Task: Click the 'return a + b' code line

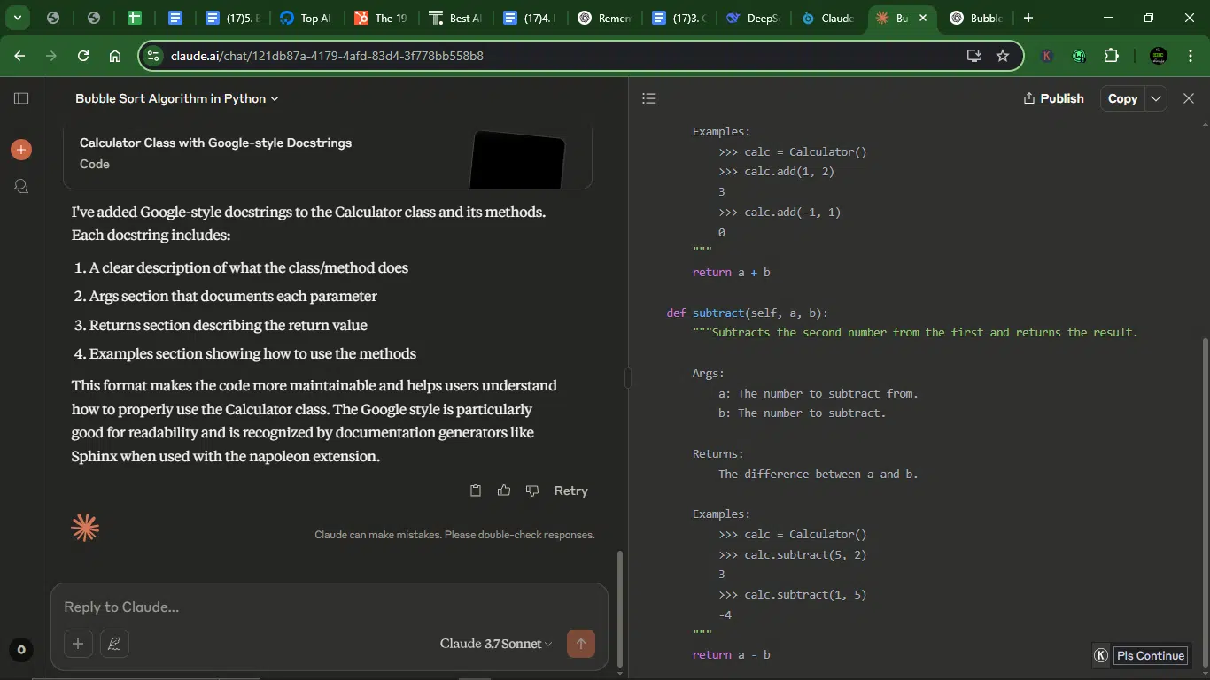Action: coord(731,273)
